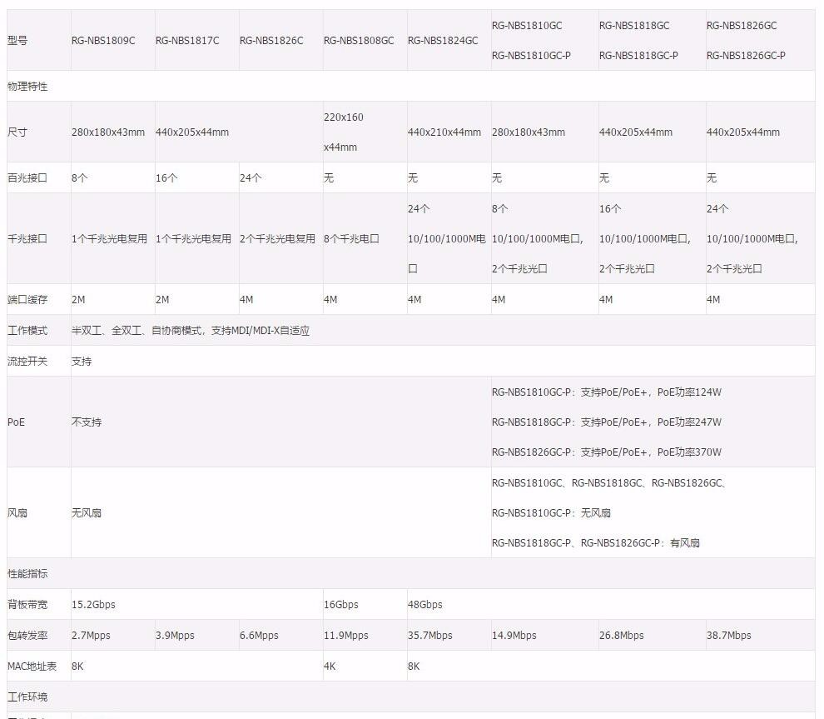Select the "尺寸" row label
Viewport: 824px width, 719px height.
[x=17, y=132]
